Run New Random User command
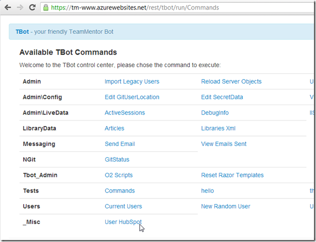This screenshot has width=316, height=242. coord(225,206)
